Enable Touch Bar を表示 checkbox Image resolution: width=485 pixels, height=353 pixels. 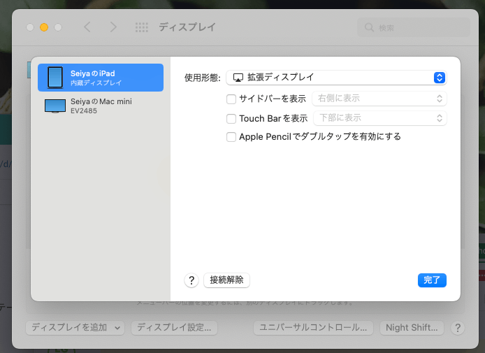tap(231, 119)
